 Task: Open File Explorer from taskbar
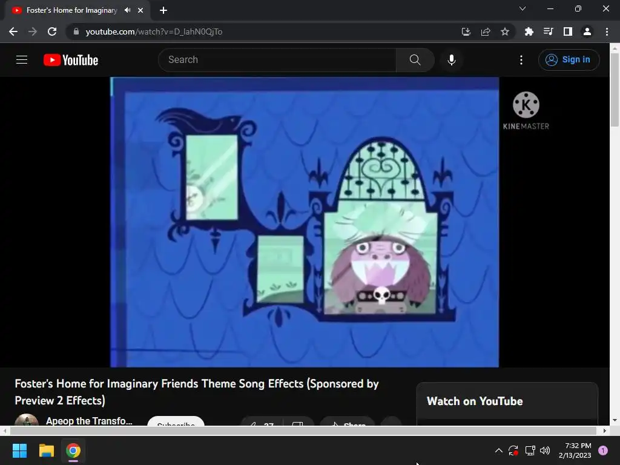point(46,450)
